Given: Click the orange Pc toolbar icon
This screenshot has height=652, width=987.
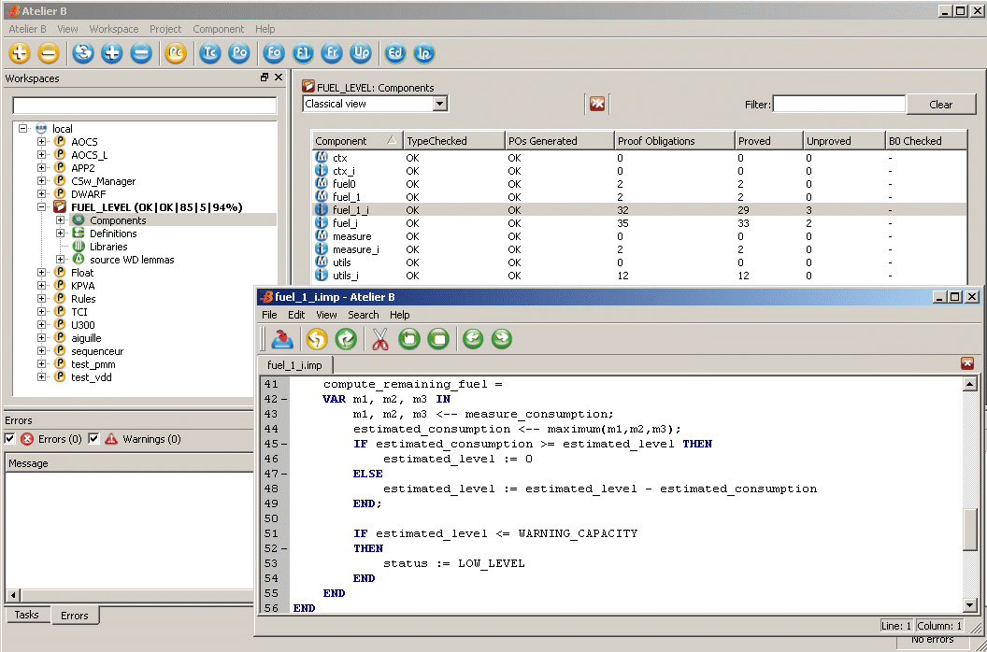Looking at the screenshot, I should pyautogui.click(x=175, y=53).
